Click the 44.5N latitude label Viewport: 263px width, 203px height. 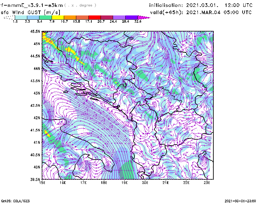pyautogui.click(x=35, y=56)
